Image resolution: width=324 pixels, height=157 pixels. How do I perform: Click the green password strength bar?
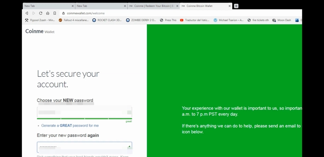pos(84,119)
